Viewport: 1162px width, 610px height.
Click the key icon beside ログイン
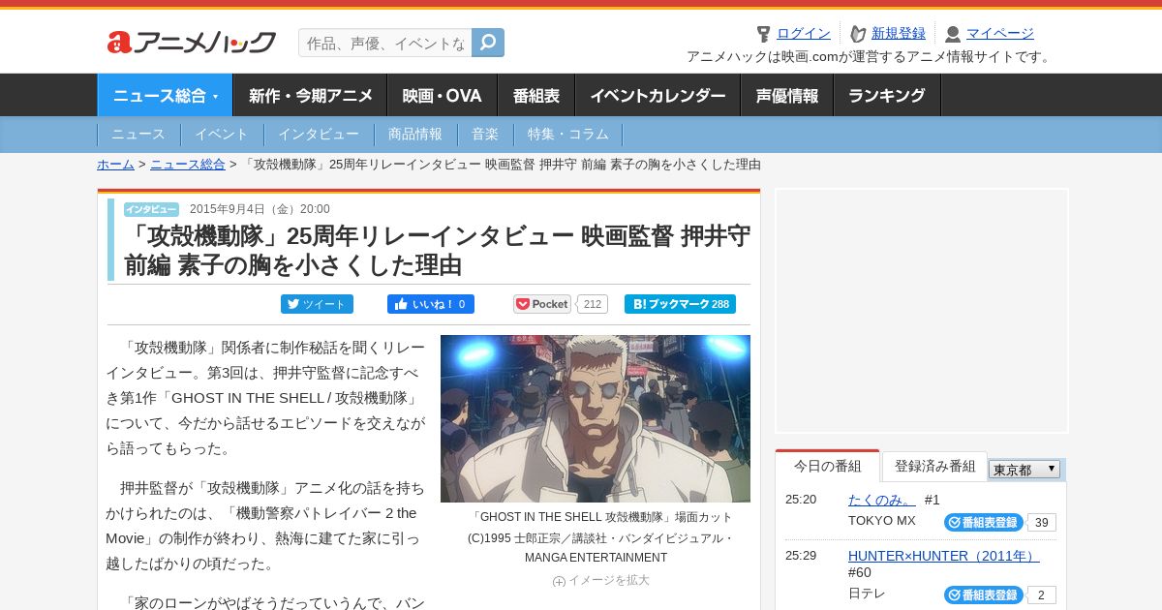pyautogui.click(x=764, y=34)
